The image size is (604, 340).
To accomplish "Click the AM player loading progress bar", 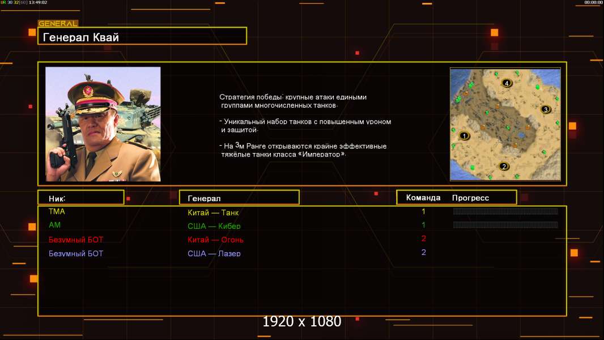I will click(x=505, y=225).
